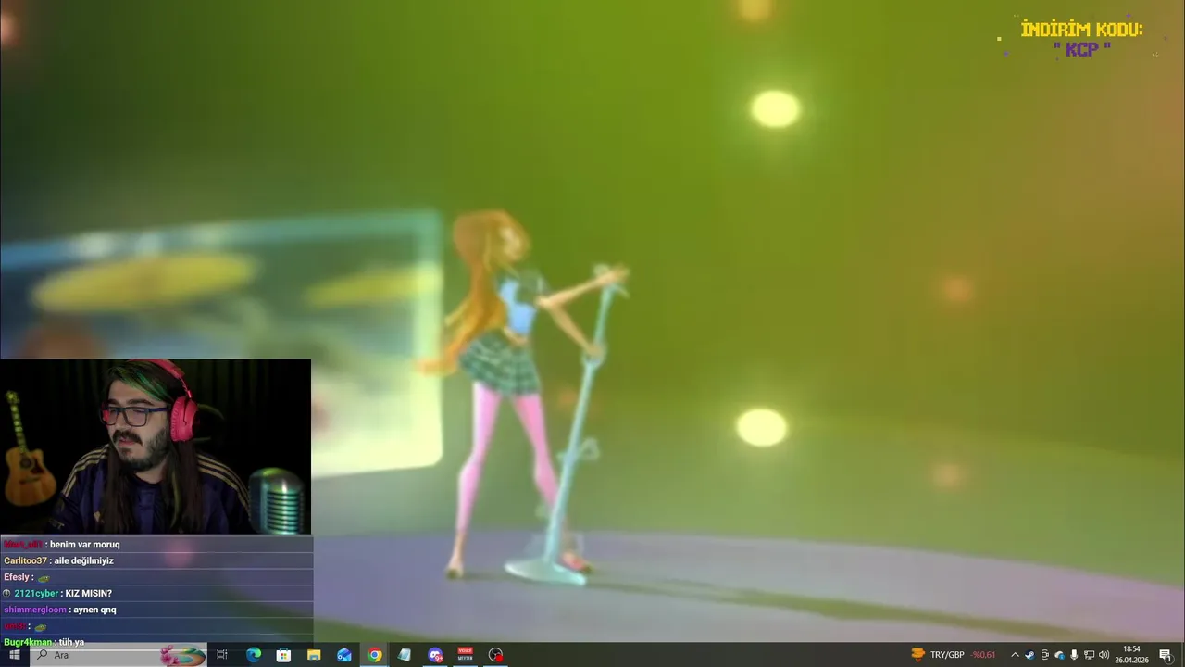Open the clock showing 18:54
The image size is (1185, 667).
pos(1131,655)
